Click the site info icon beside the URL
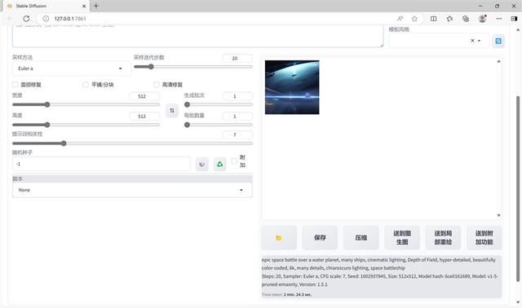The image size is (522, 308). click(x=46, y=19)
